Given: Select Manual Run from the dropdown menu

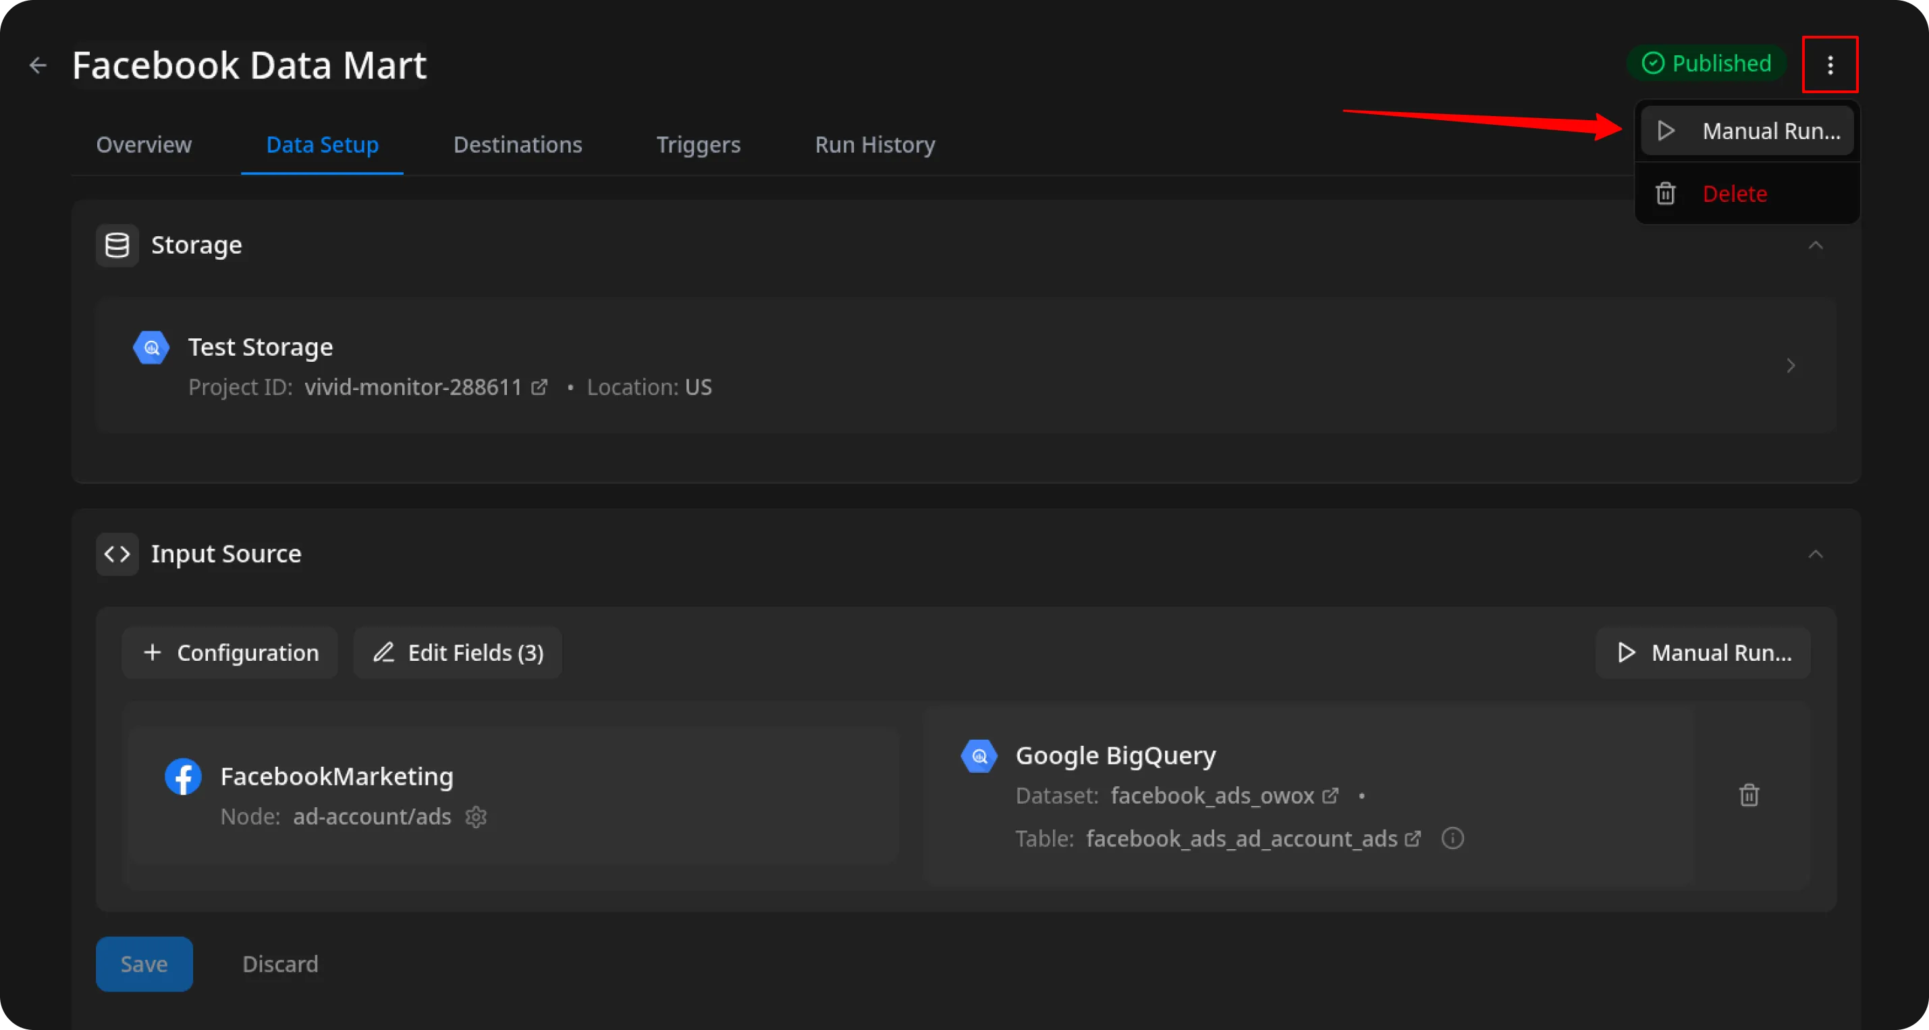Looking at the screenshot, I should 1746,130.
